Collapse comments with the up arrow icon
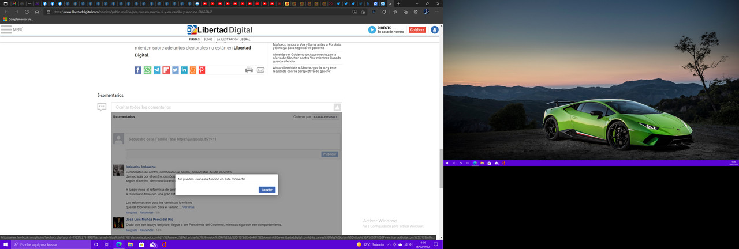 337,107
